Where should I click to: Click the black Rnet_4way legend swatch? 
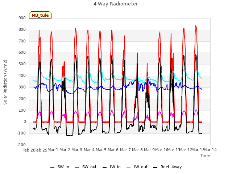click(156, 167)
